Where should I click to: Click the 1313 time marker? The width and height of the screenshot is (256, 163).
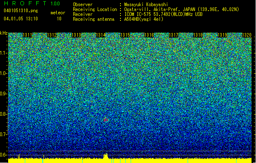pos(76,35)
